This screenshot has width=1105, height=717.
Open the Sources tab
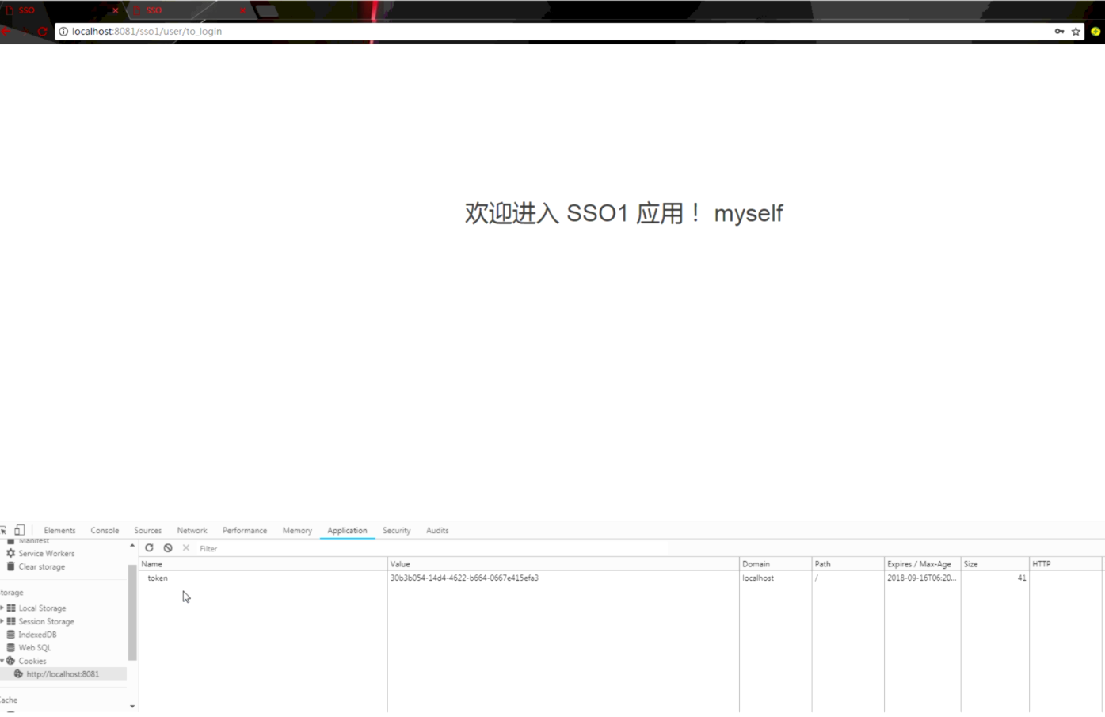pos(147,531)
